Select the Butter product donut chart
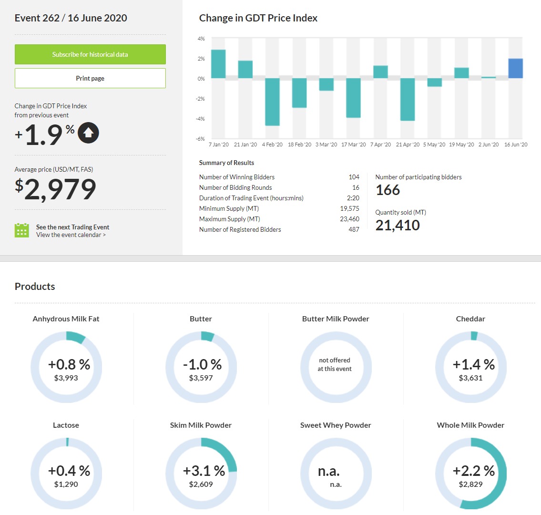The height and width of the screenshot is (515, 541). pyautogui.click(x=201, y=367)
